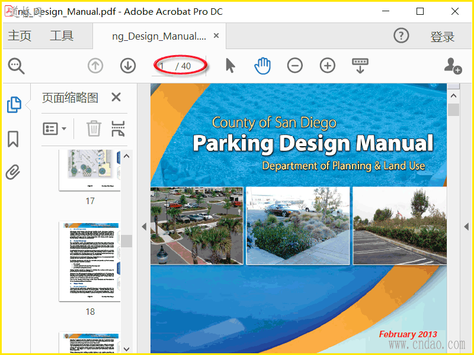
Task: Expand the right tools pane arrow
Action: click(x=466, y=227)
